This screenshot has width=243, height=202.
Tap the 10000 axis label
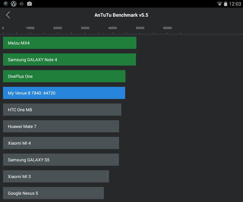[x=30, y=28]
